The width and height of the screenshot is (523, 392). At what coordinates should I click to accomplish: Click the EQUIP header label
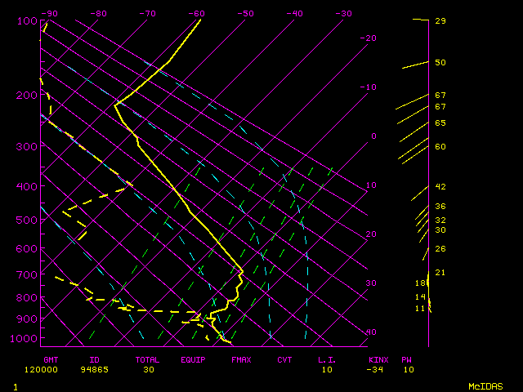point(193,359)
